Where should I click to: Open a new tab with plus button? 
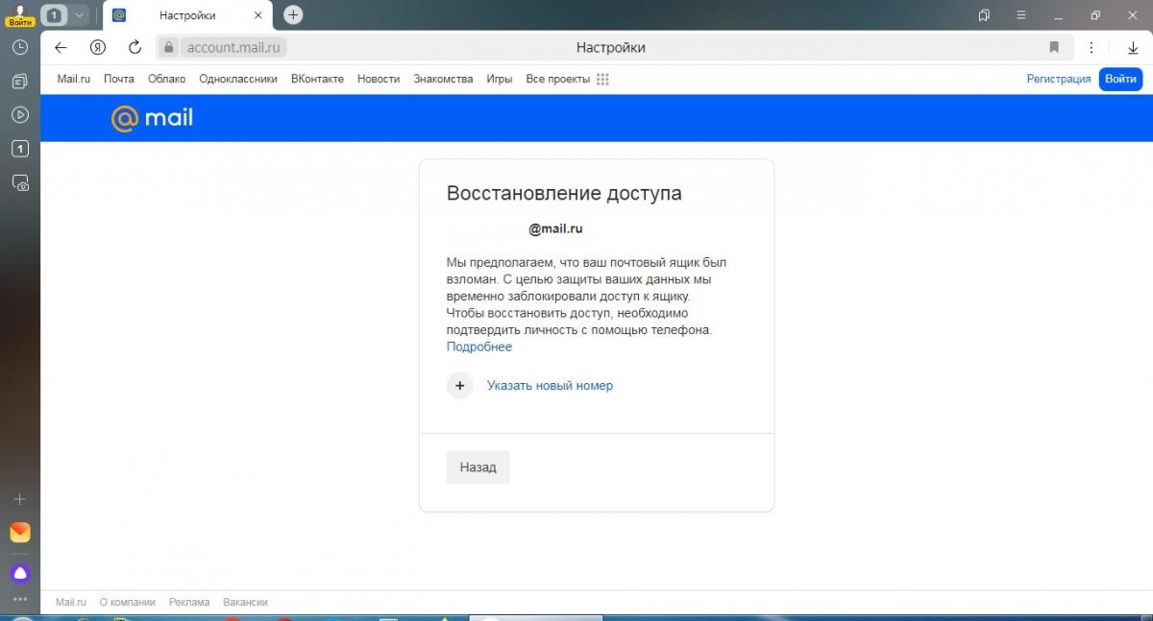pos(294,15)
